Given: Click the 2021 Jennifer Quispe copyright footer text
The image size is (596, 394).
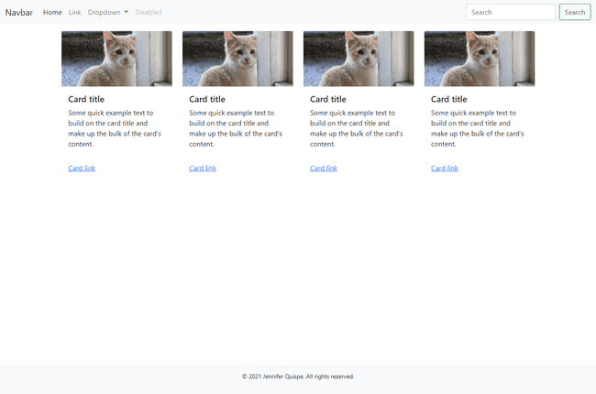Looking at the screenshot, I should 298,377.
